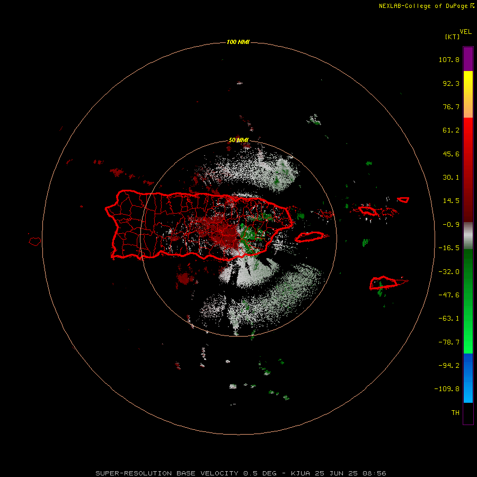Click the [KT] units label

coord(452,37)
